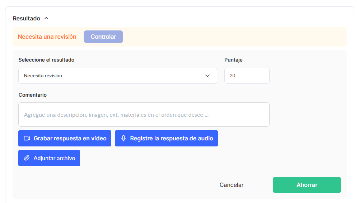Viewport: 359px width, 203px height.
Task: Collapse the Resultado section chevron
Action: tap(46, 18)
